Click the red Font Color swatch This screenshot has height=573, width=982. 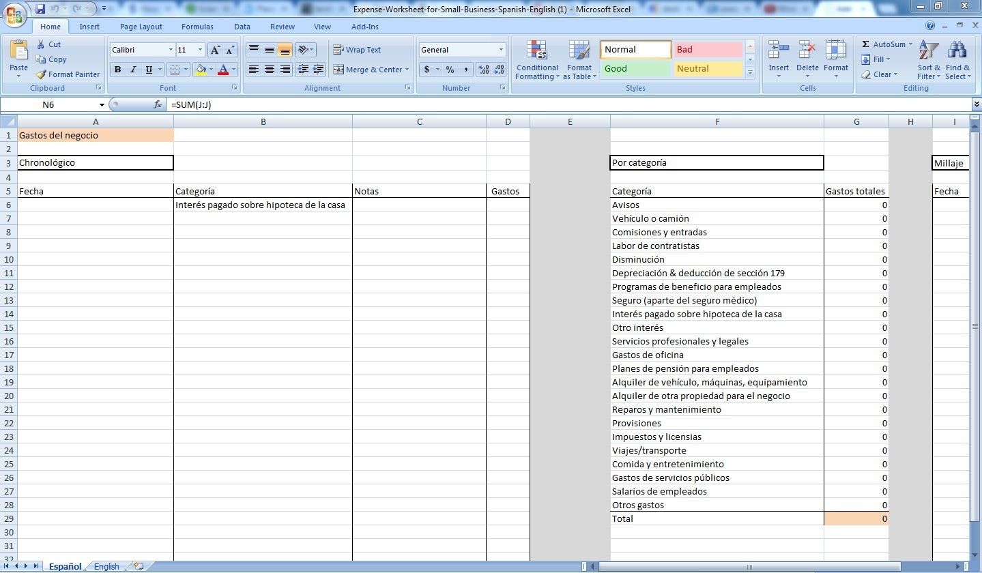(223, 70)
